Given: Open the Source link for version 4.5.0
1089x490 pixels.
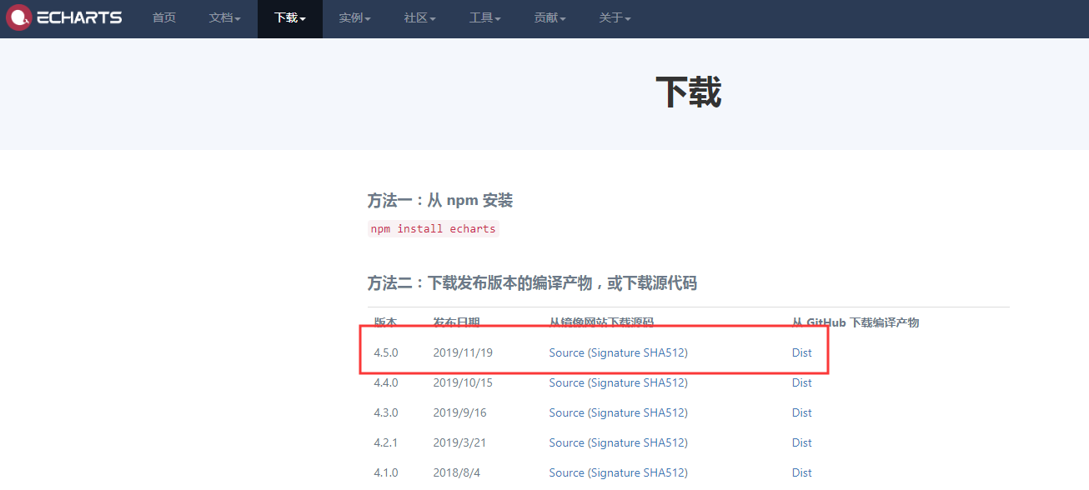Looking at the screenshot, I should [x=565, y=352].
